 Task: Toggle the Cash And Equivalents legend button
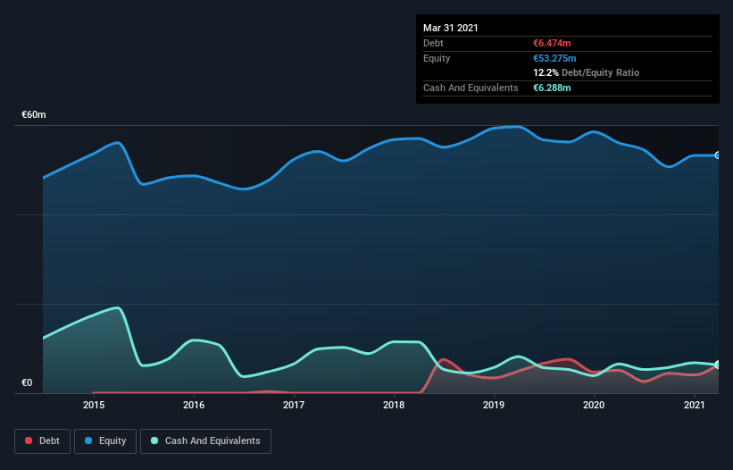[205, 441]
